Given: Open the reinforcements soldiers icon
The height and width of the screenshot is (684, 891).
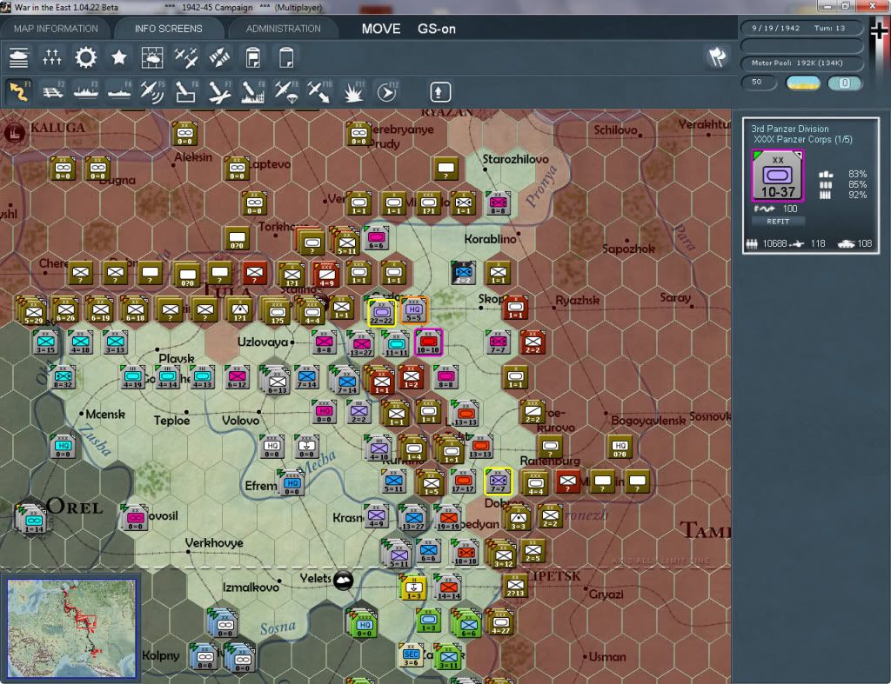Looking at the screenshot, I should coord(51,57).
